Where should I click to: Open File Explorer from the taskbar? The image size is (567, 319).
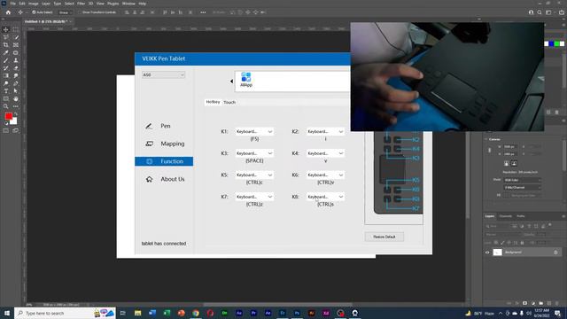[138, 313]
